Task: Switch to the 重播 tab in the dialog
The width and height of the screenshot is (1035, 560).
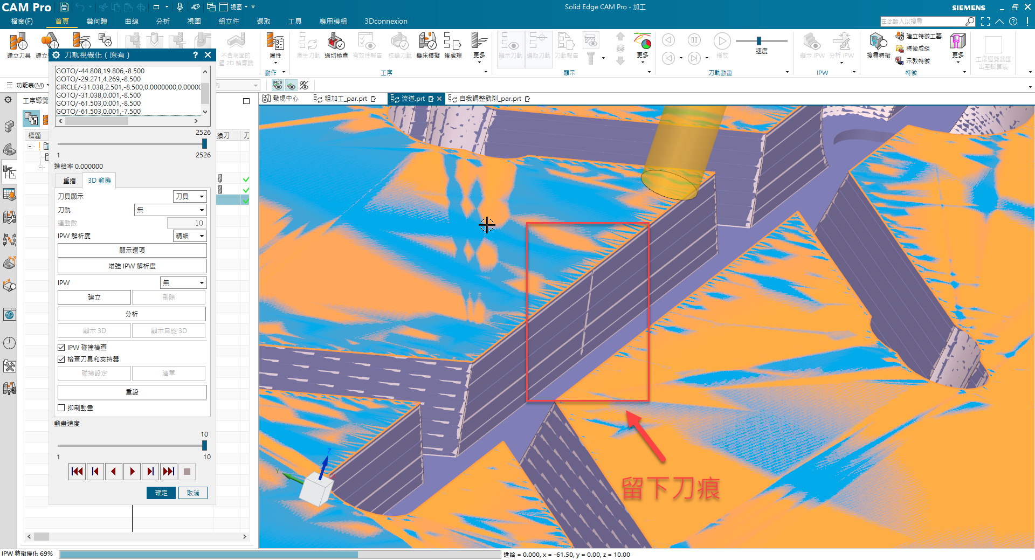Action: (70, 181)
